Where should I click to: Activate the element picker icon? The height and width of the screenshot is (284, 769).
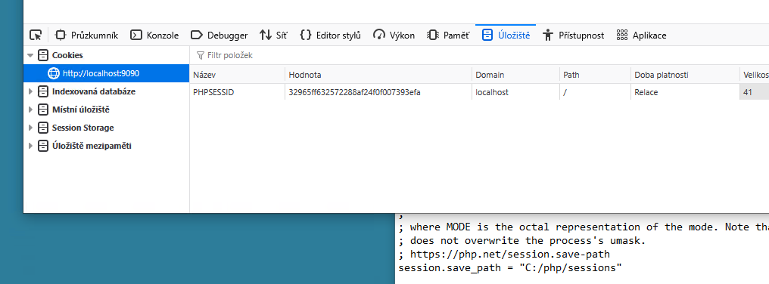[36, 35]
